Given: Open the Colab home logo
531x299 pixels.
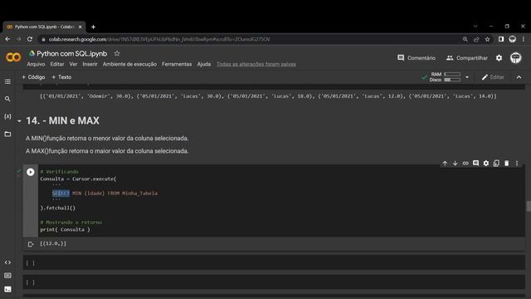Looking at the screenshot, I should coord(13,57).
